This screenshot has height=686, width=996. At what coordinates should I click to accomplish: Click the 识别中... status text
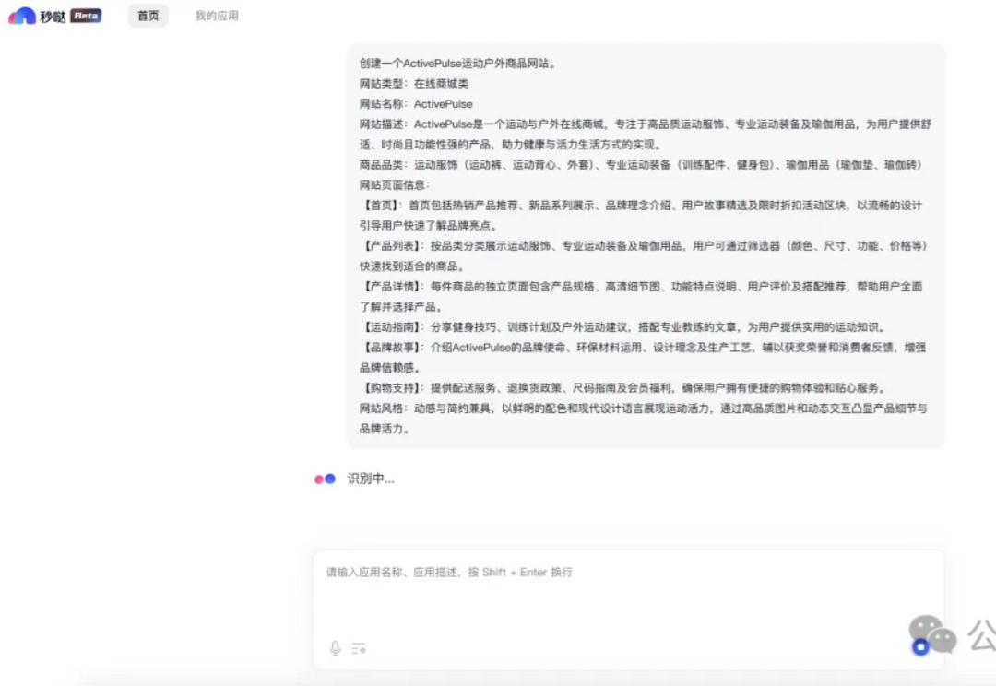371,479
